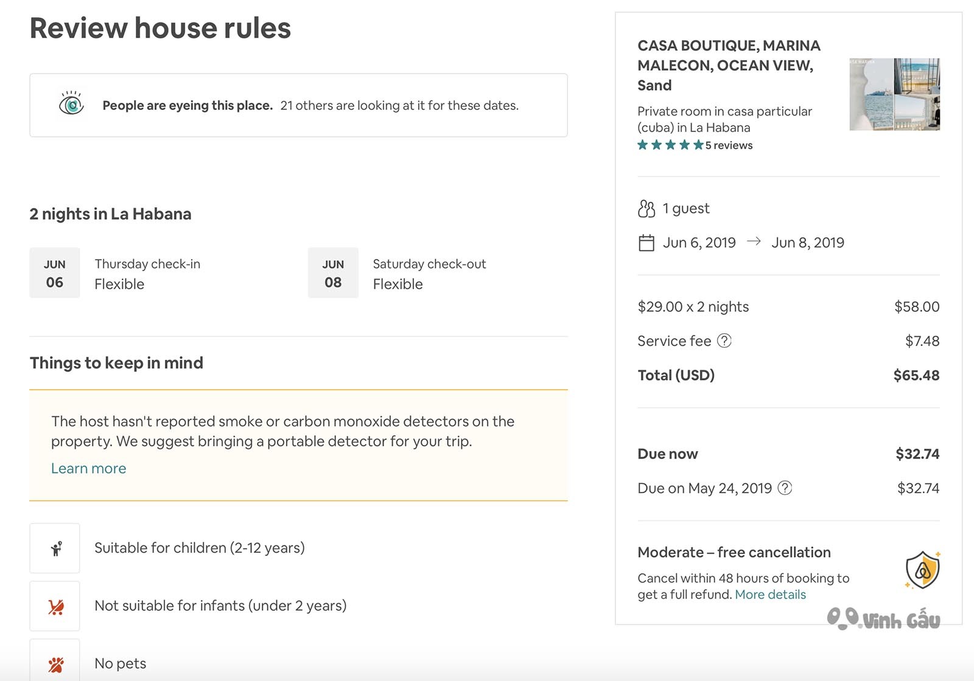Viewport: 974px width, 681px height.
Task: Click the Airbnb shield cancellation icon
Action: point(923,570)
